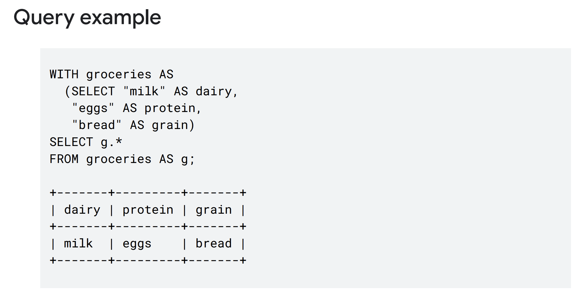Click the "eggs" string literal
The image size is (585, 297).
[93, 109]
